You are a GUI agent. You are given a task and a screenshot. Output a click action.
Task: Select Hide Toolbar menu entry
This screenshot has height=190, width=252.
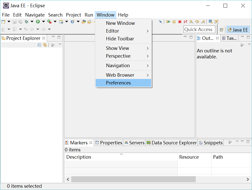123,39
